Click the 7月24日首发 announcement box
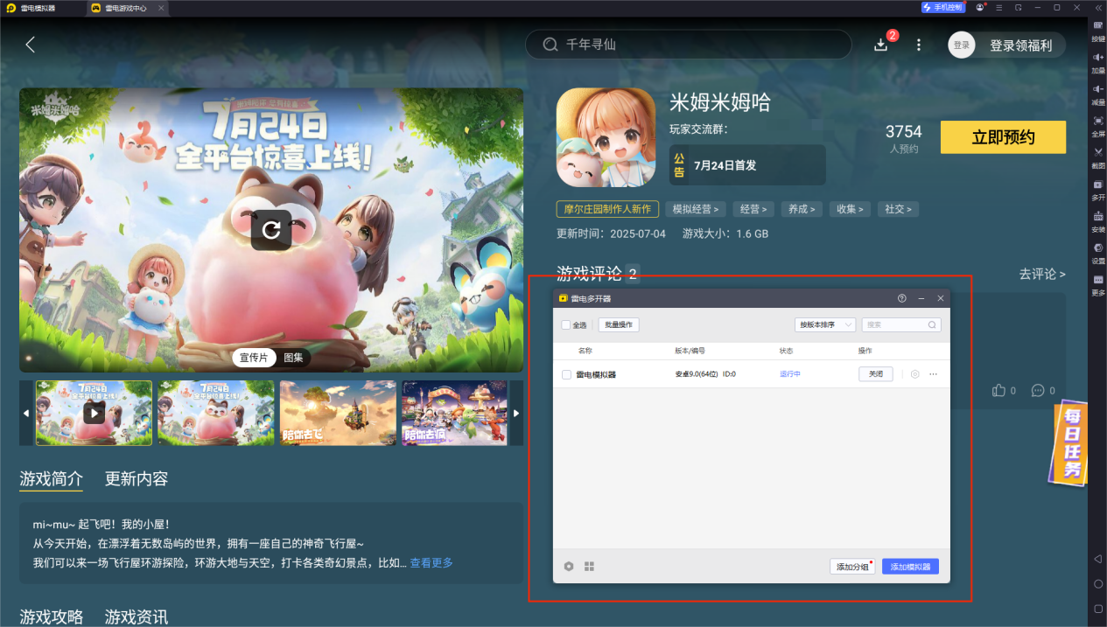This screenshot has height=627, width=1107. [747, 164]
